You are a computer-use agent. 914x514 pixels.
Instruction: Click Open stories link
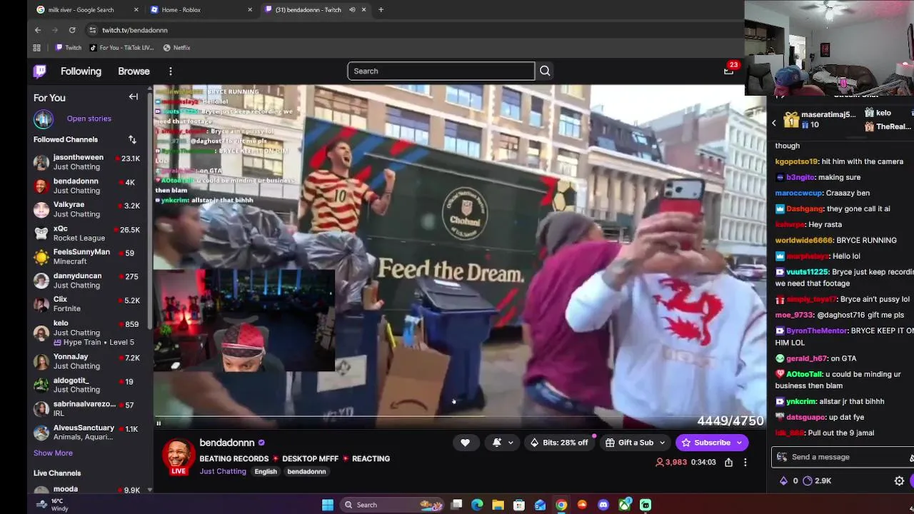click(x=89, y=119)
